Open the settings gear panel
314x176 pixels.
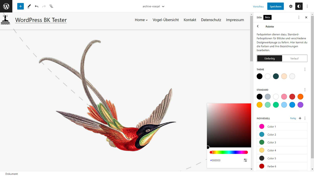pos(291,6)
